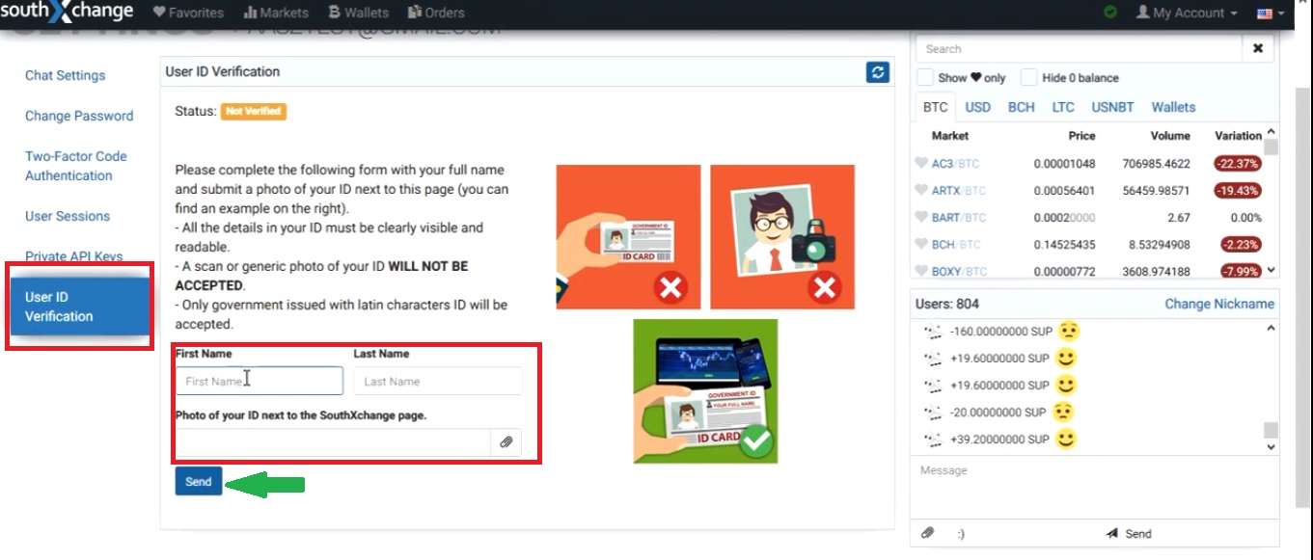Expand the My Account dropdown
This screenshot has height=560, width=1313.
coord(1188,13)
